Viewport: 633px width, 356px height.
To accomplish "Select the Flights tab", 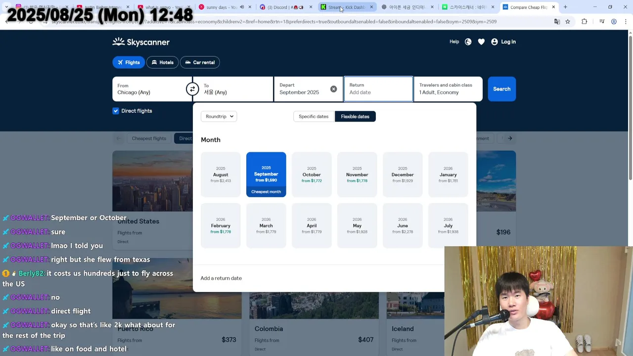I will click(x=128, y=62).
